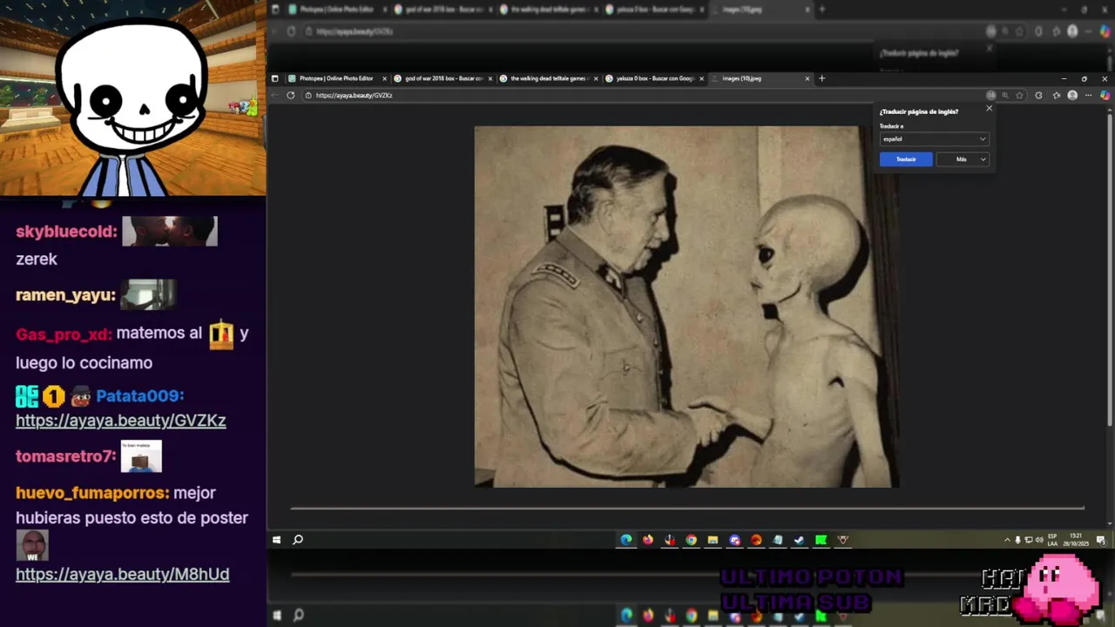
Task: Open the Copilot sidebar icon
Action: [1105, 95]
